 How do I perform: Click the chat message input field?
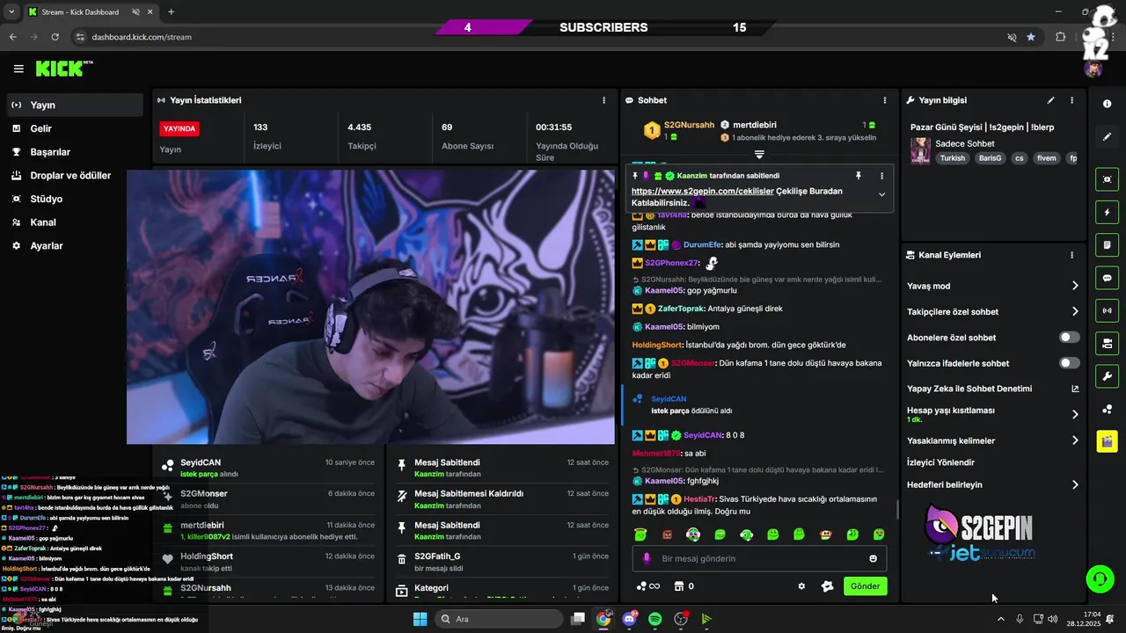pos(759,558)
